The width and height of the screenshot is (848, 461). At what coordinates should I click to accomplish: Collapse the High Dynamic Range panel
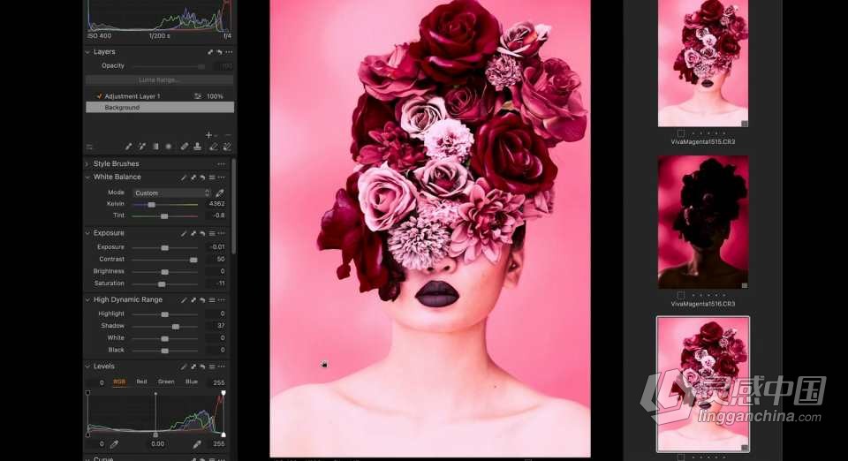87,300
